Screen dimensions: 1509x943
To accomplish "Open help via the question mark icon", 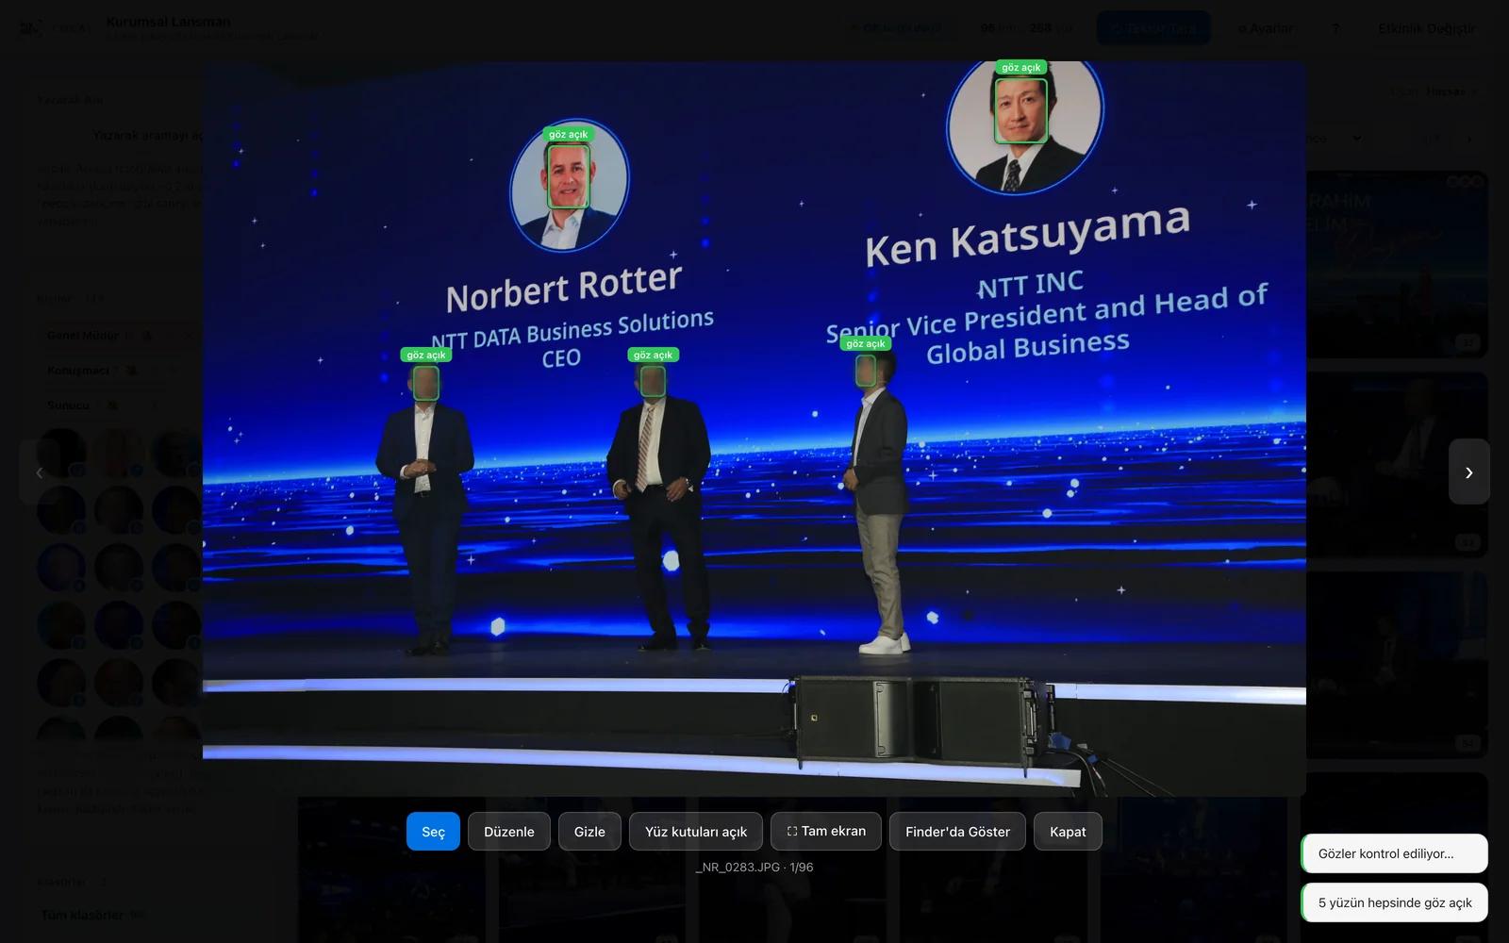I will coord(1335,28).
